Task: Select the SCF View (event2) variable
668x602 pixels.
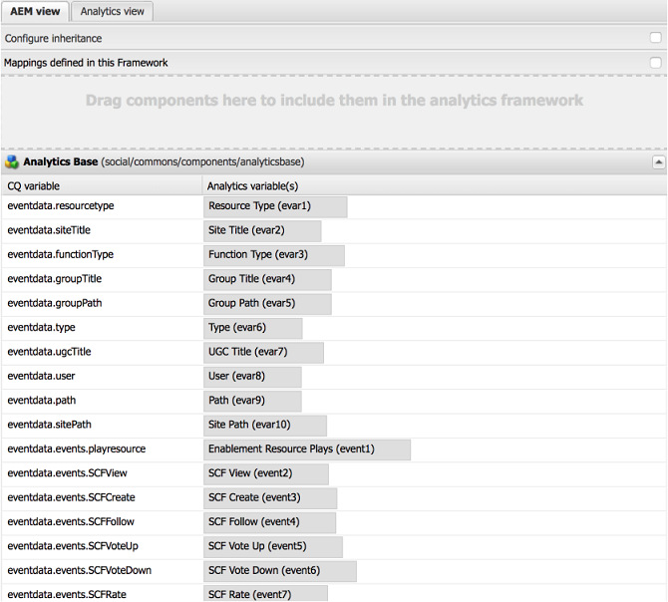Action: [x=266, y=473]
